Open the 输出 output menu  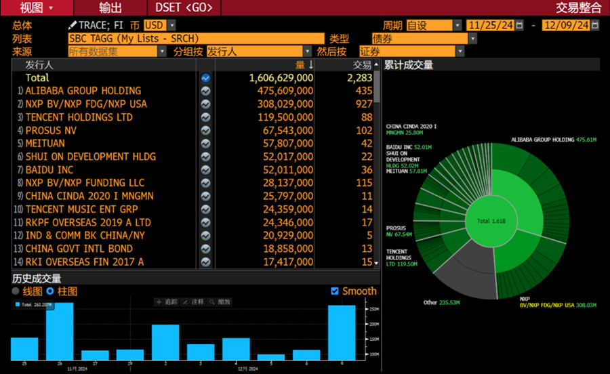110,7
